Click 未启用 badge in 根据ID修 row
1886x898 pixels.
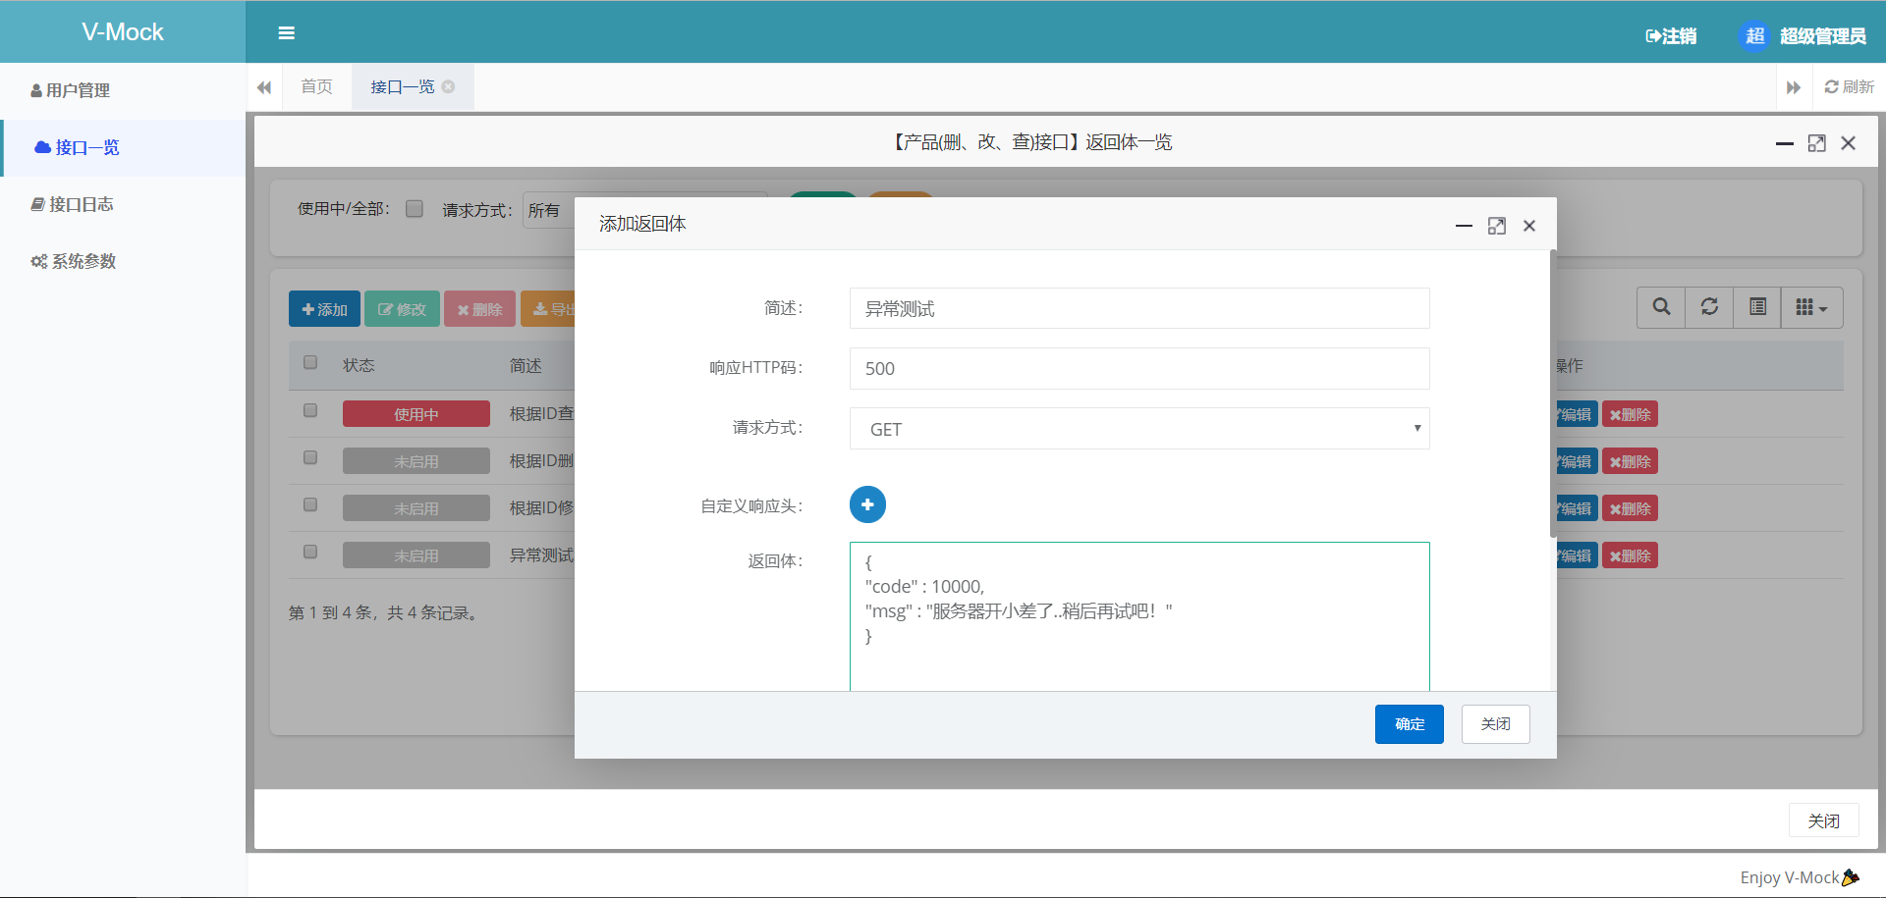pyautogui.click(x=416, y=508)
